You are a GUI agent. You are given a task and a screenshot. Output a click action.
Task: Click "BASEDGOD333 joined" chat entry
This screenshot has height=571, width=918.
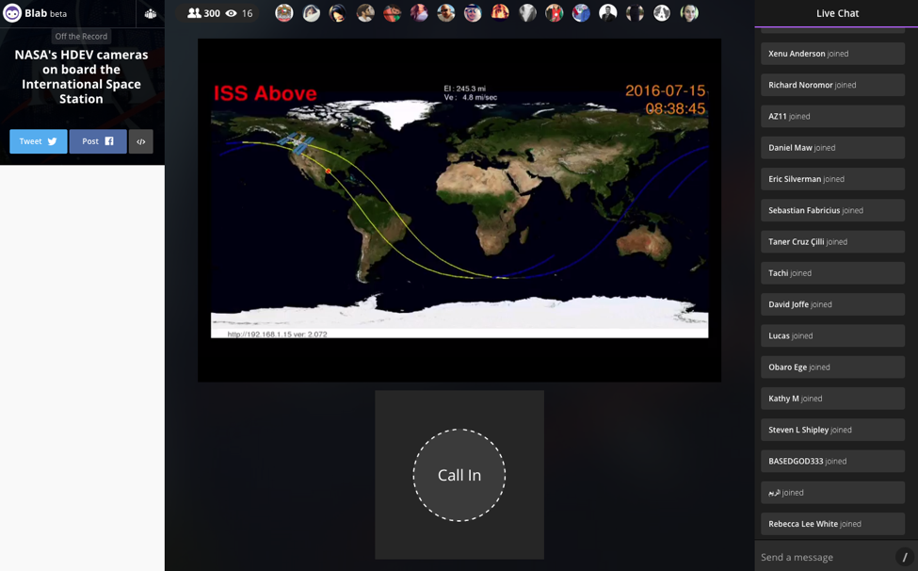[832, 461]
